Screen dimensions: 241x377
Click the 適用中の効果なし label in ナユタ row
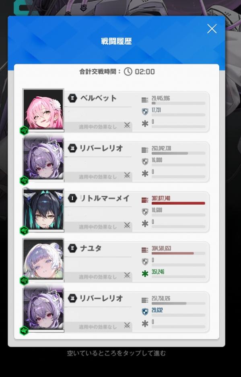pyautogui.click(x=97, y=277)
